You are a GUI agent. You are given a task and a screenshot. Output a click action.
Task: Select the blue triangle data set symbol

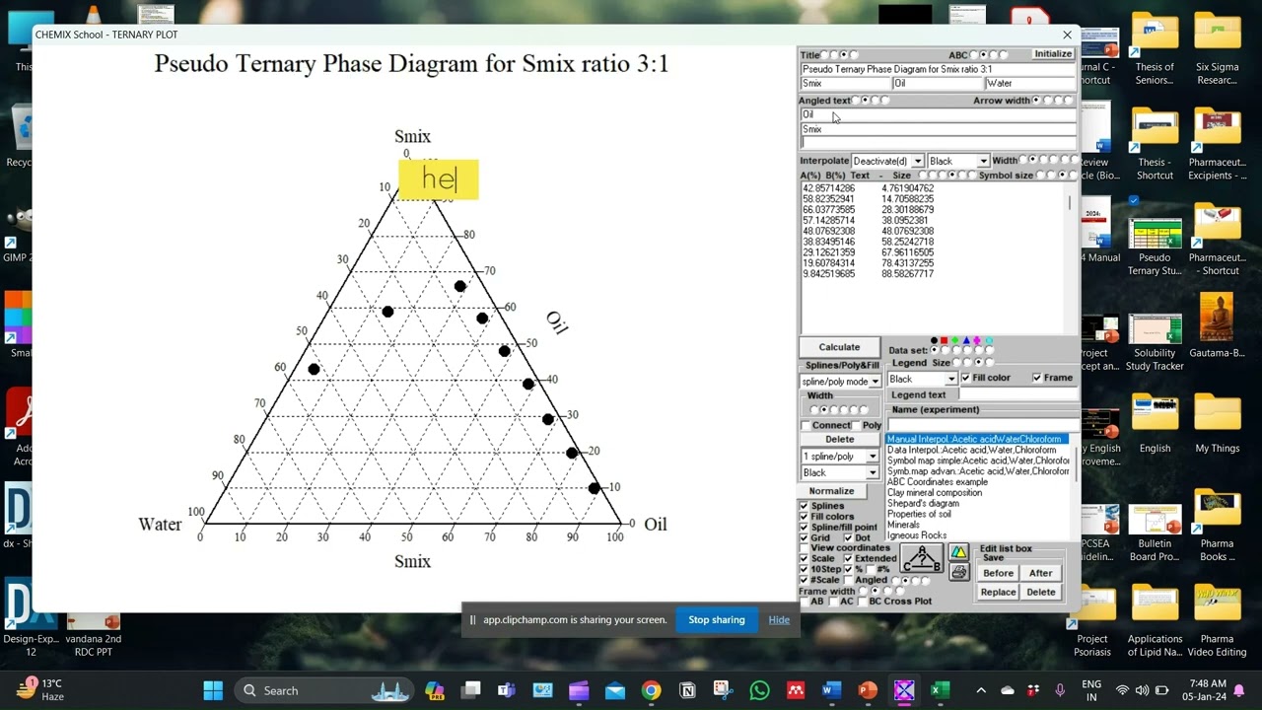[966, 341]
